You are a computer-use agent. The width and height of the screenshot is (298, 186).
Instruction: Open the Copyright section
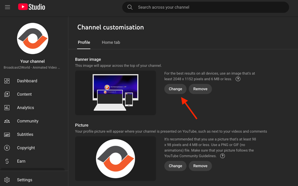[26, 148]
